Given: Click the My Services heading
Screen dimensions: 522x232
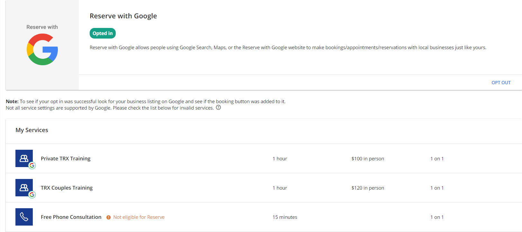Looking at the screenshot, I should point(32,130).
